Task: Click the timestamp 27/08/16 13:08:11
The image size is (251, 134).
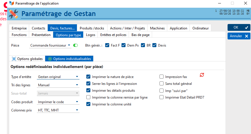Action: 232,11
